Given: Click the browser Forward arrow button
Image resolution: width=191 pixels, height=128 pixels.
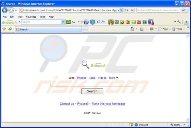Looking at the screenshot, I should 11,10.
